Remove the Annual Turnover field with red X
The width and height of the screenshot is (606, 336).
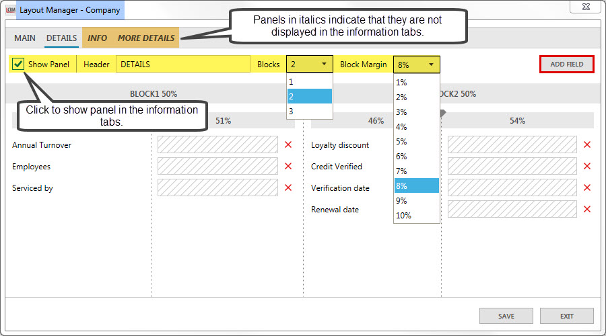pos(288,145)
